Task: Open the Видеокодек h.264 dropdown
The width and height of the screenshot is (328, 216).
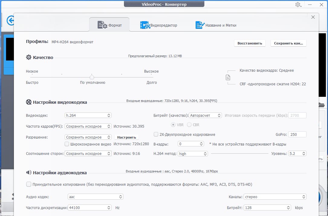Action: [x=88, y=115]
